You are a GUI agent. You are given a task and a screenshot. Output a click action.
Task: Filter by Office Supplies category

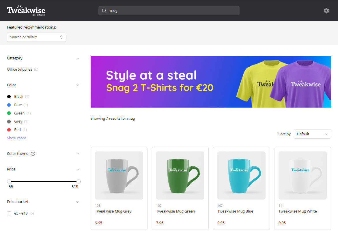19,69
